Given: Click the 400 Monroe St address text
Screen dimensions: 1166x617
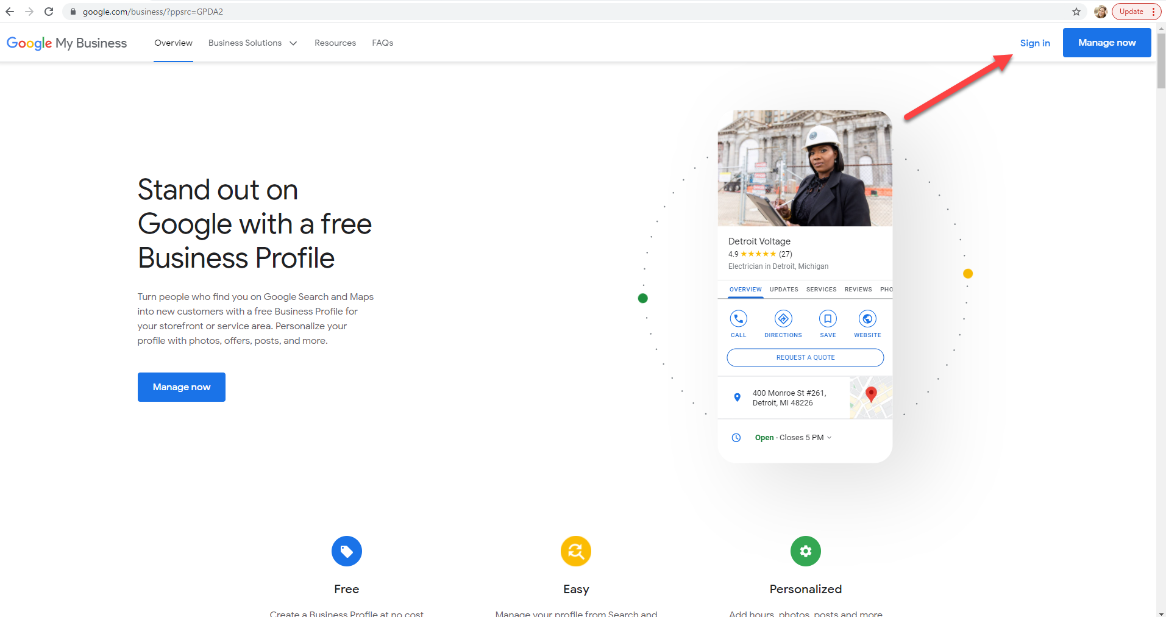Looking at the screenshot, I should tap(789, 398).
